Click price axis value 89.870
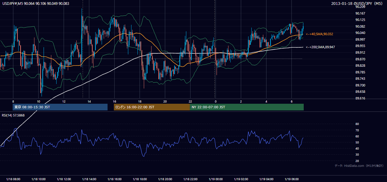 360,59
